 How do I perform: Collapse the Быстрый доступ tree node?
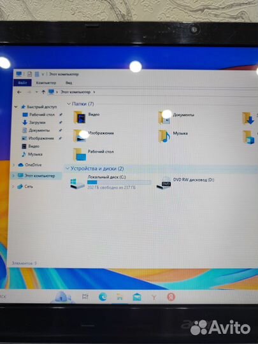(x=16, y=107)
